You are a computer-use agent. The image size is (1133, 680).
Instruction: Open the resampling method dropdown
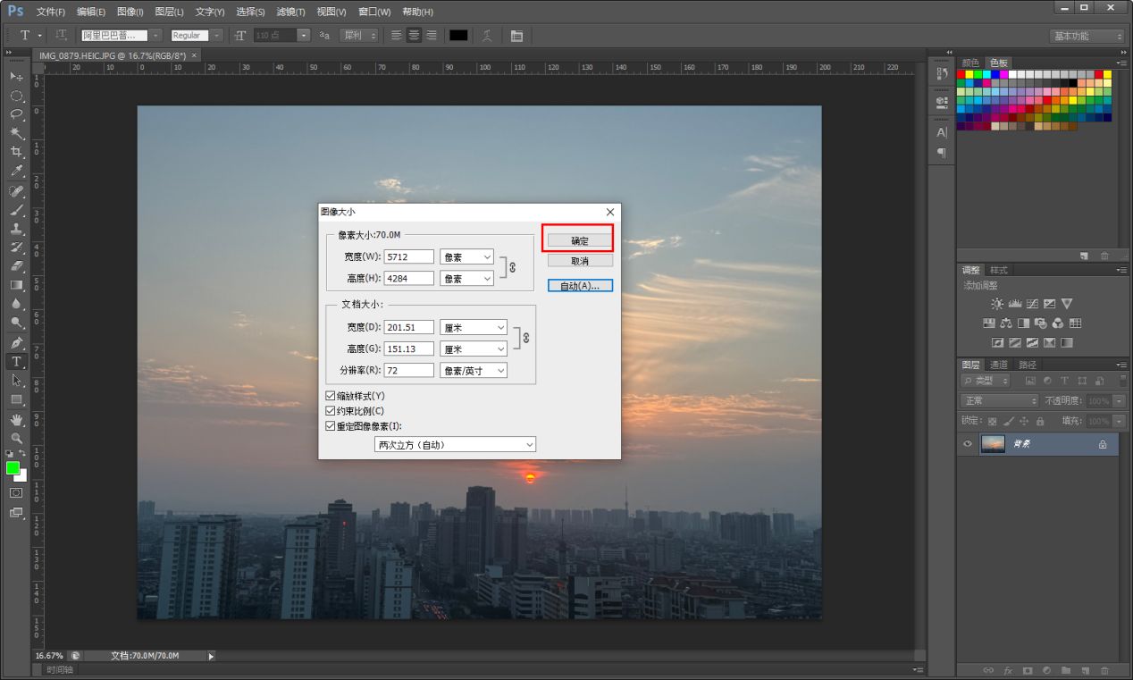[x=455, y=444]
